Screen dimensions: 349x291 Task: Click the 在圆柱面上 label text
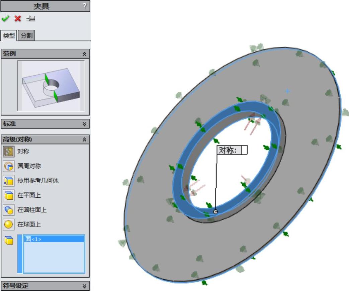pos(32,210)
